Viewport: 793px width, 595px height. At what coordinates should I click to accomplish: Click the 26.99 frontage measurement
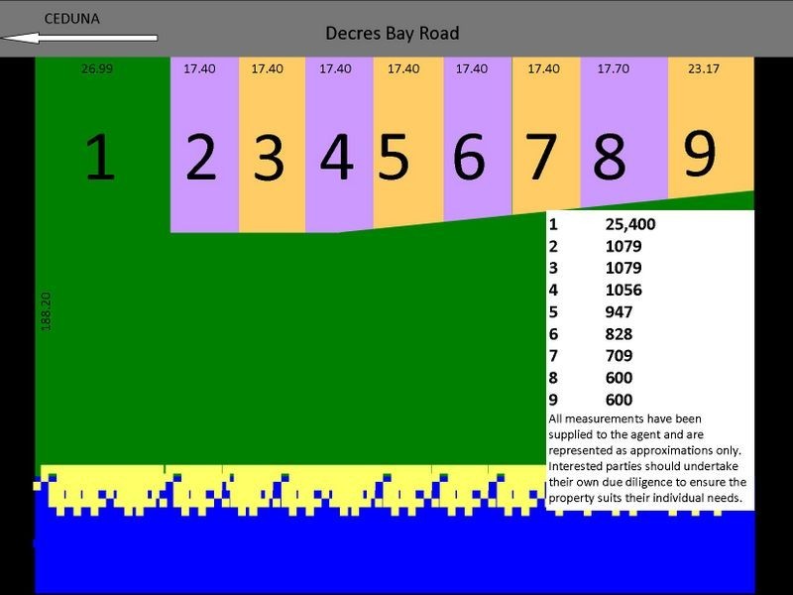coord(97,68)
